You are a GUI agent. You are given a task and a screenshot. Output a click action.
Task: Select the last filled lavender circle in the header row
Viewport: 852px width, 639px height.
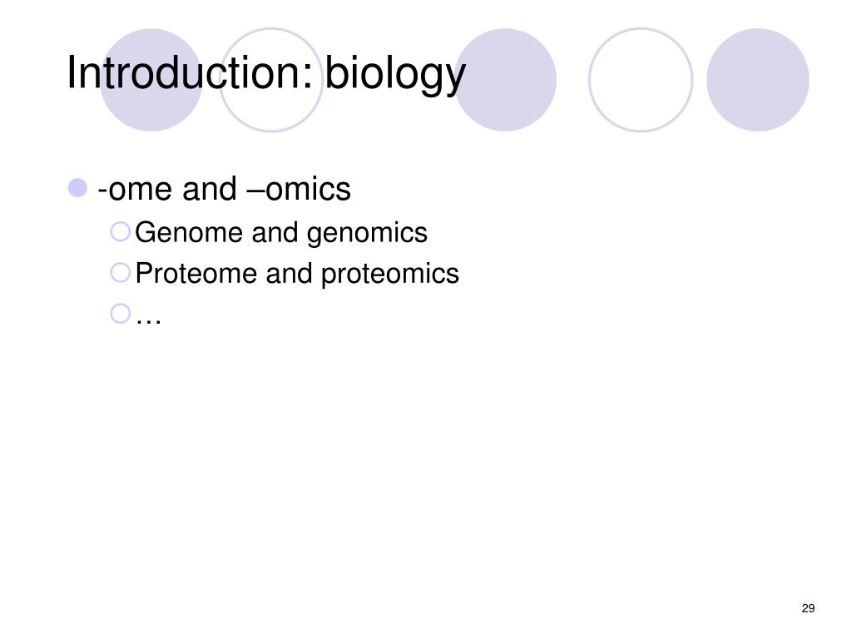point(758,80)
